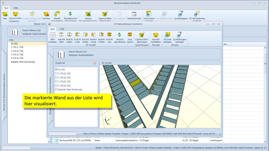The width and height of the screenshot is (269, 151).
Task: Click Basiswand:IW GK 12.5 cm table cell
Action: pyautogui.click(x=76, y=141)
